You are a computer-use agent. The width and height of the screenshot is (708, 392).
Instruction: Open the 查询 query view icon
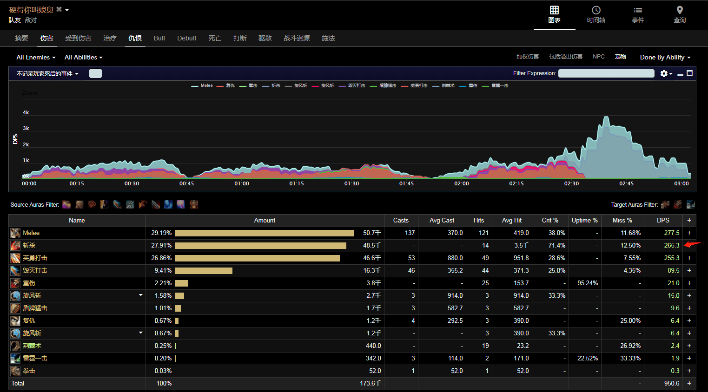point(680,10)
